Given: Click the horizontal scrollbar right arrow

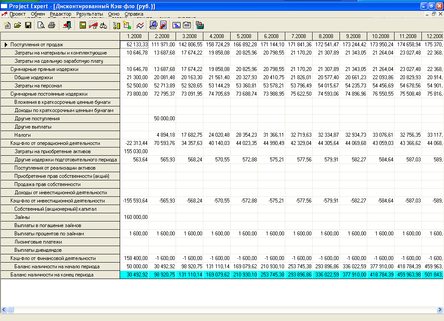Looking at the screenshot, I should pyautogui.click(x=440, y=309).
